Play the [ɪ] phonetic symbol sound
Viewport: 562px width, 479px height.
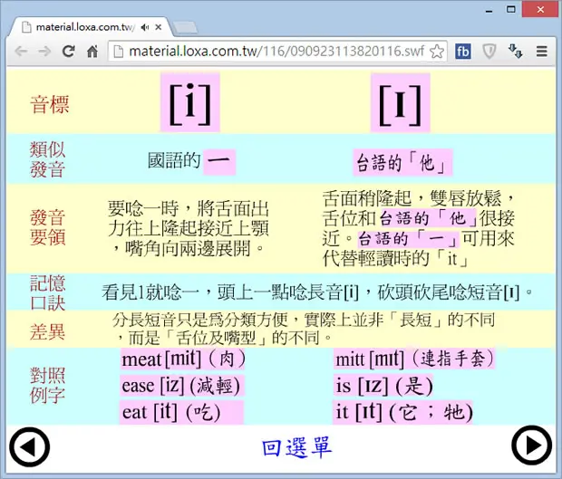click(400, 102)
